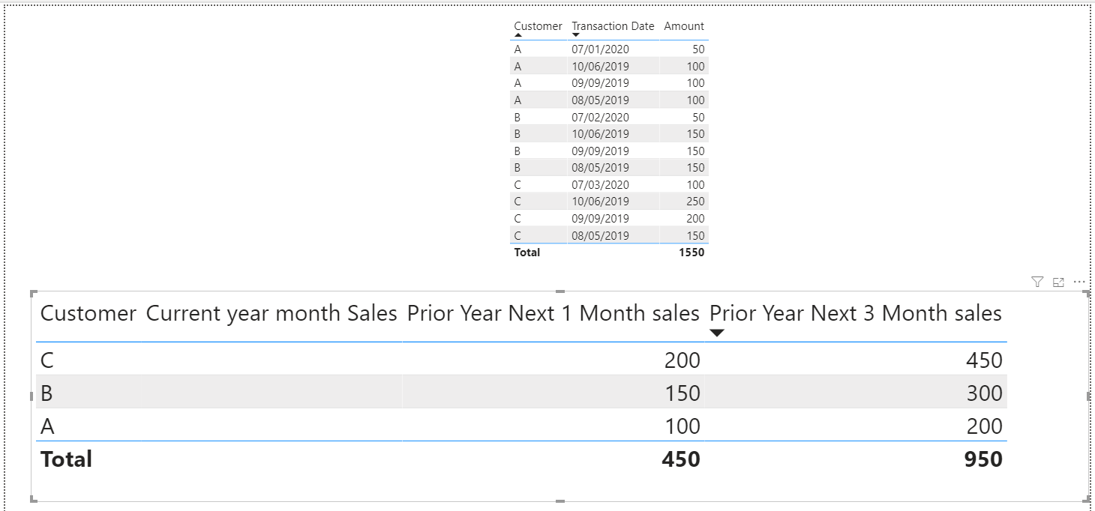Select the 07/03/2020 date cell

click(600, 184)
